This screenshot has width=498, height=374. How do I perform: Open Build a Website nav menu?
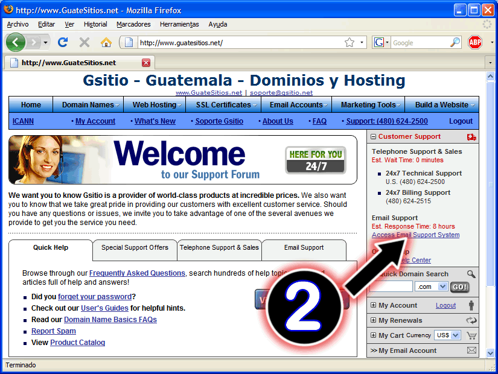coord(442,105)
